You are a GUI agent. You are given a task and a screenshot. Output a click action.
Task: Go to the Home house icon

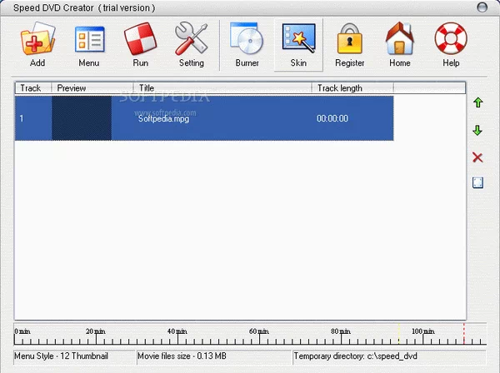click(x=400, y=38)
